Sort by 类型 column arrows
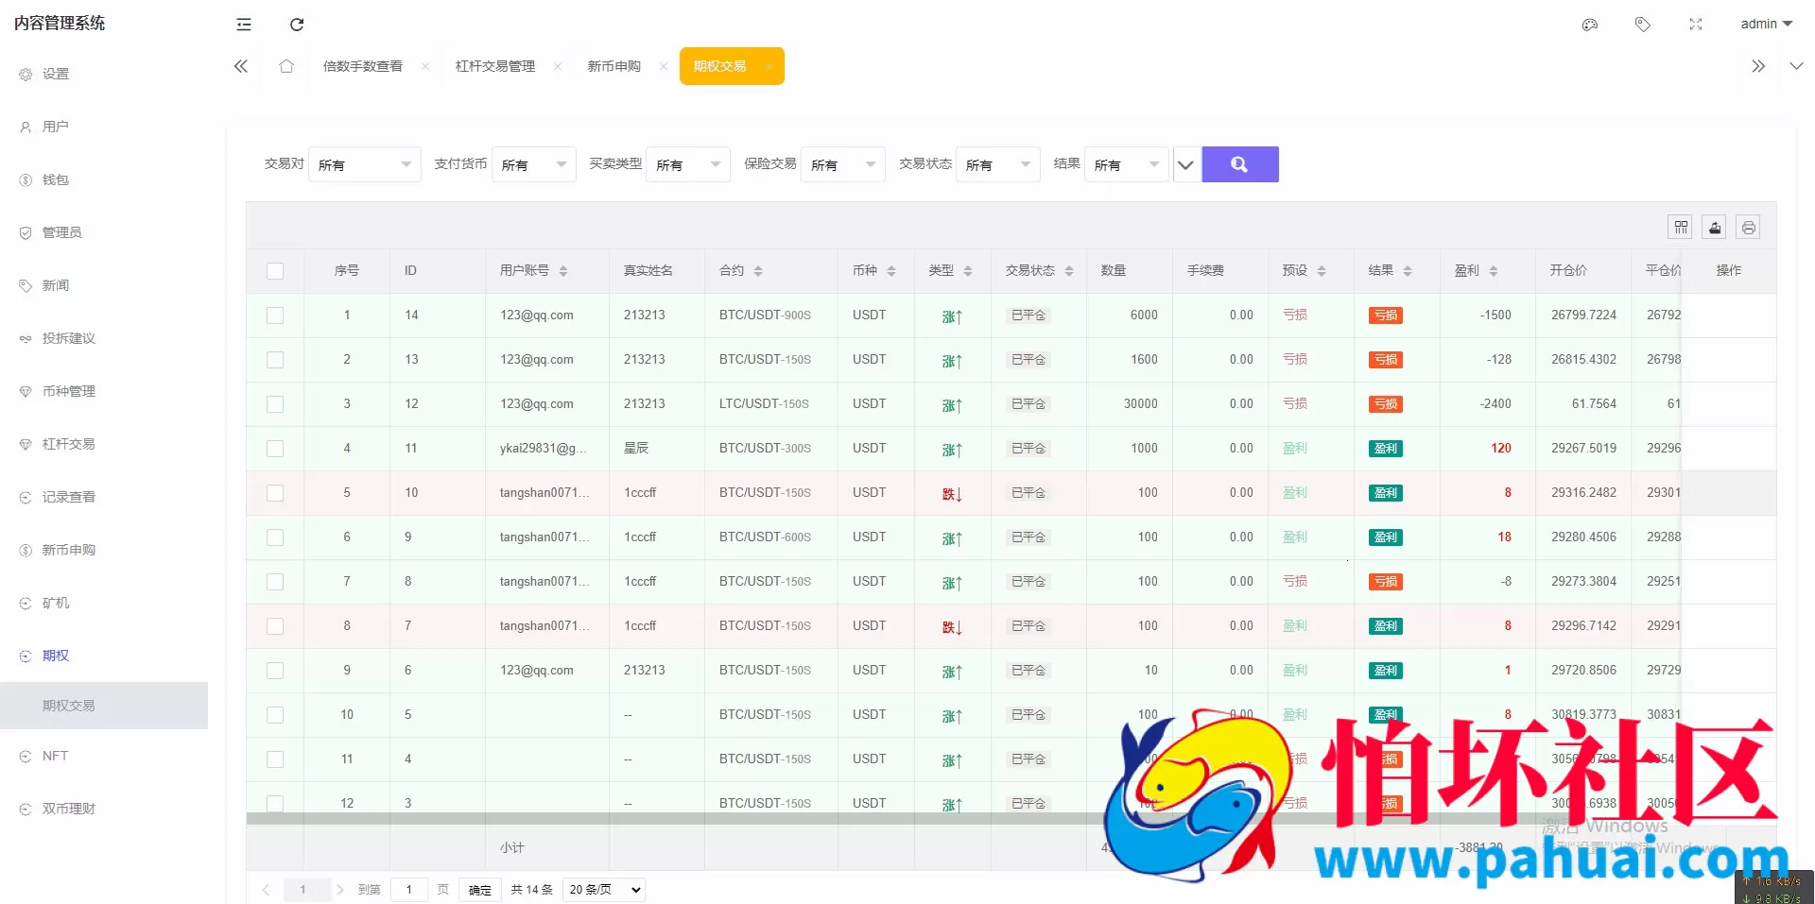1815x904 pixels. pyautogui.click(x=968, y=271)
